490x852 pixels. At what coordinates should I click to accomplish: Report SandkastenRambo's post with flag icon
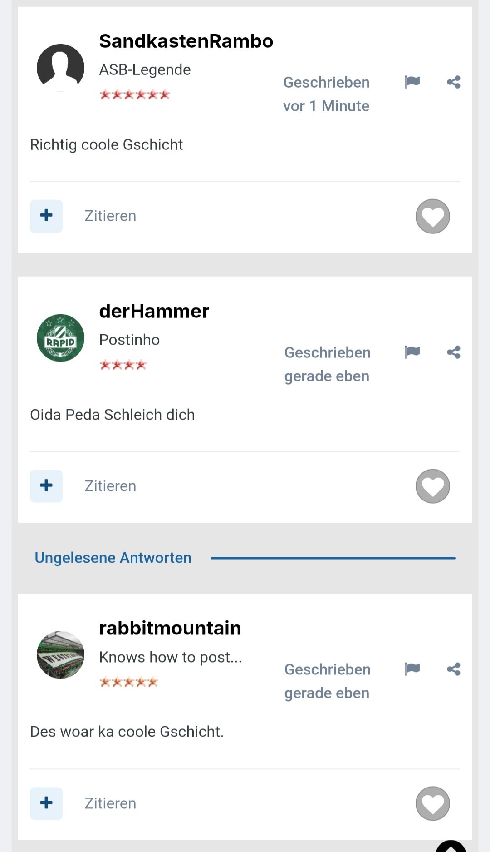click(x=412, y=82)
